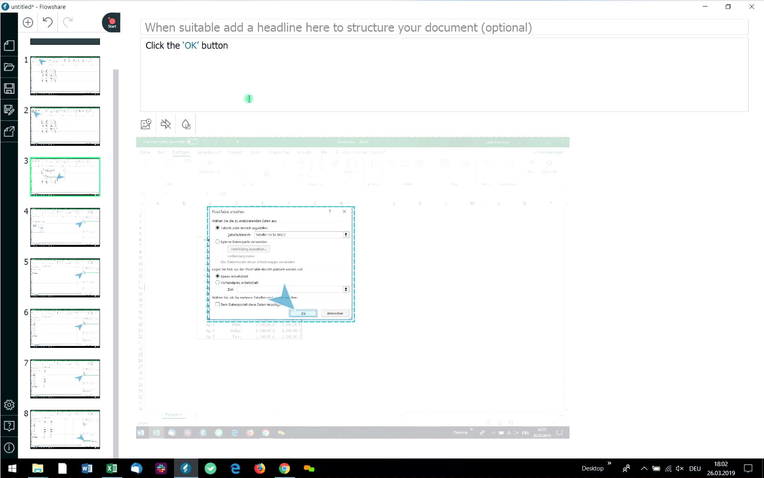Switch DEU keyboard language indicator

pyautogui.click(x=695, y=469)
